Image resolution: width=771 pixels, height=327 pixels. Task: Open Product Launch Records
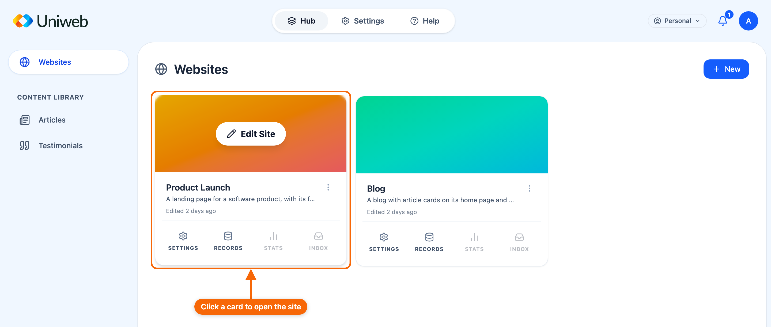coord(228,241)
